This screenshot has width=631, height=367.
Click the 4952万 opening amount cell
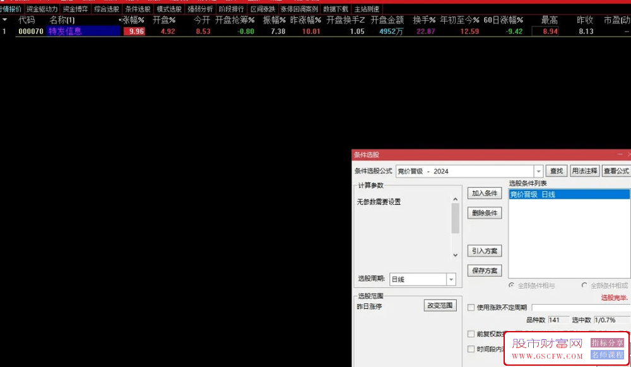(x=391, y=32)
